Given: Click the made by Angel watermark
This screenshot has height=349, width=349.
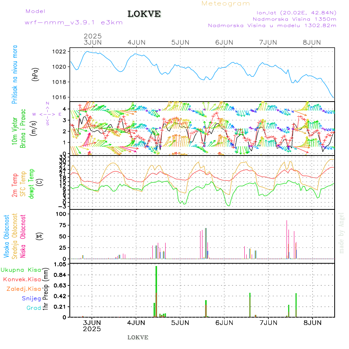Looking at the screenshot, I should click(342, 233).
